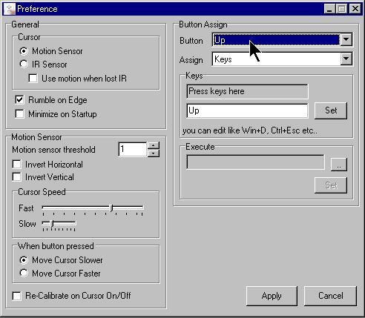
Task: Select the Motion Sensor cursor option
Action: [x=24, y=51]
